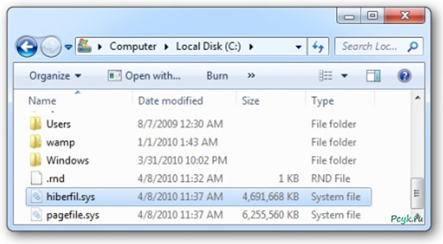Click the 8/7/2009 12:30 AM date
443x244 pixels.
pos(180,124)
